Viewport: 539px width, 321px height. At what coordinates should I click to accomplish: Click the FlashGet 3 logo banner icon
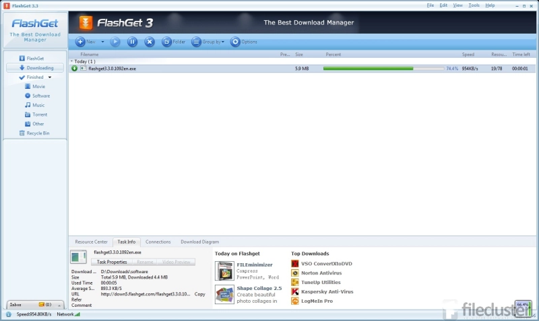tap(86, 23)
